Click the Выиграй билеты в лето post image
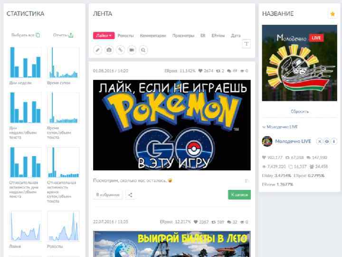The width and height of the screenshot is (342, 257). point(172,244)
